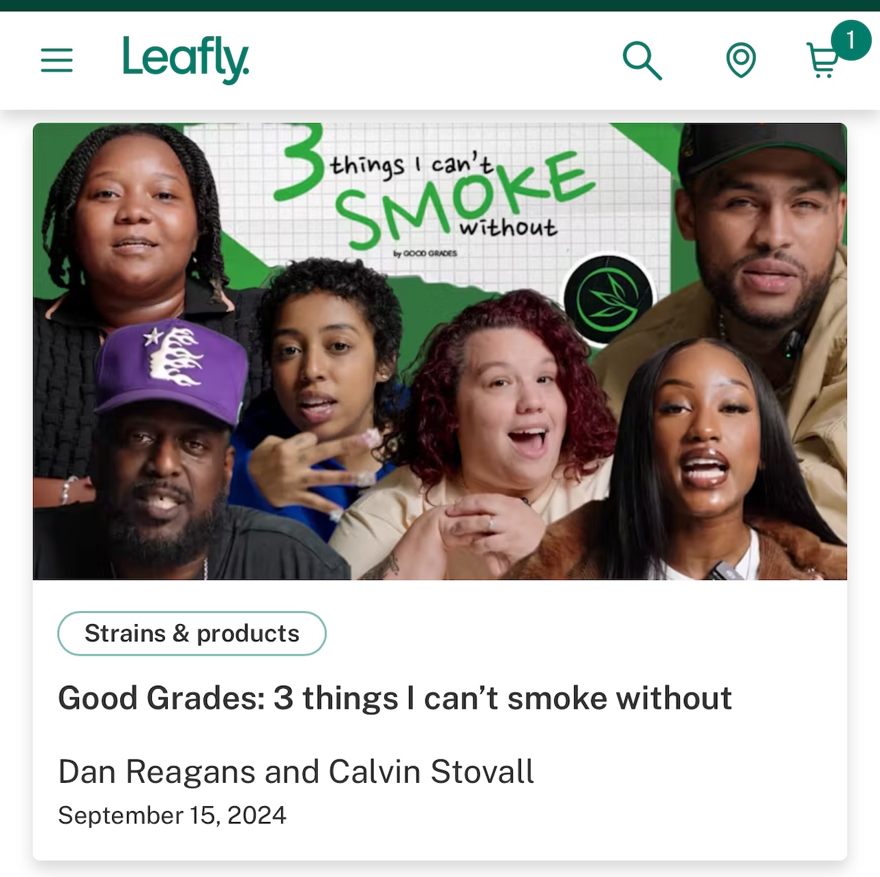The width and height of the screenshot is (880, 877).
Task: Click the small 'by GOOD GRADES' caption
Action: [x=425, y=254]
